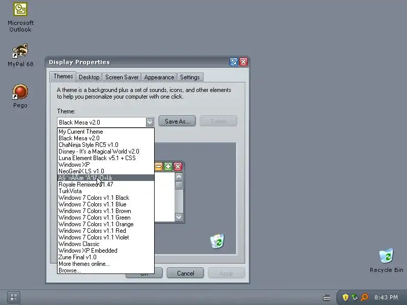This screenshot has width=407, height=305.
Task: Switch to the Themes tab
Action: point(63,76)
